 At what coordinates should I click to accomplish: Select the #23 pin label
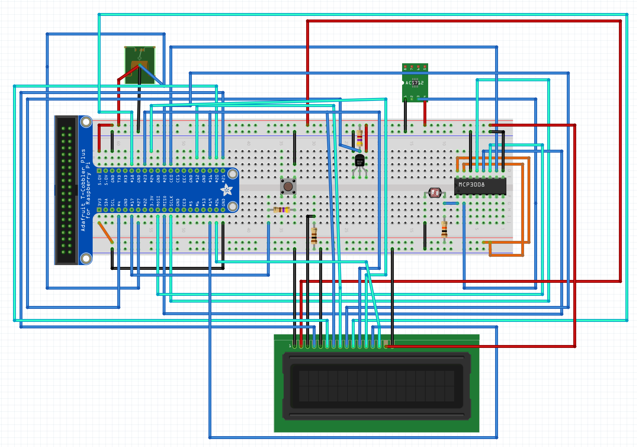pos(145,178)
